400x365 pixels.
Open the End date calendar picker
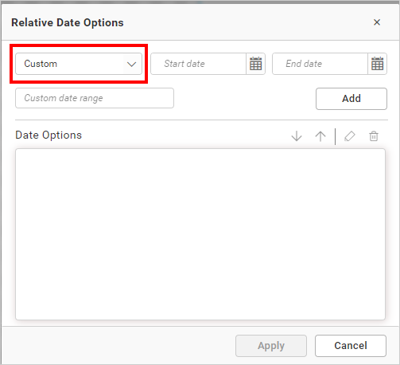(x=377, y=64)
